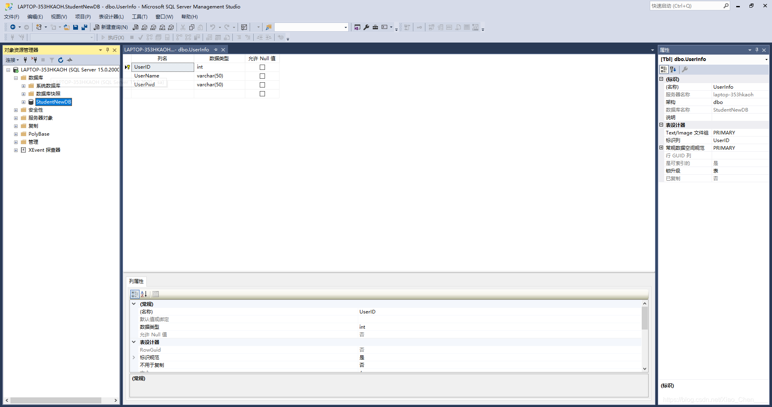
Task: Click the activity monitor icon
Action: point(244,27)
